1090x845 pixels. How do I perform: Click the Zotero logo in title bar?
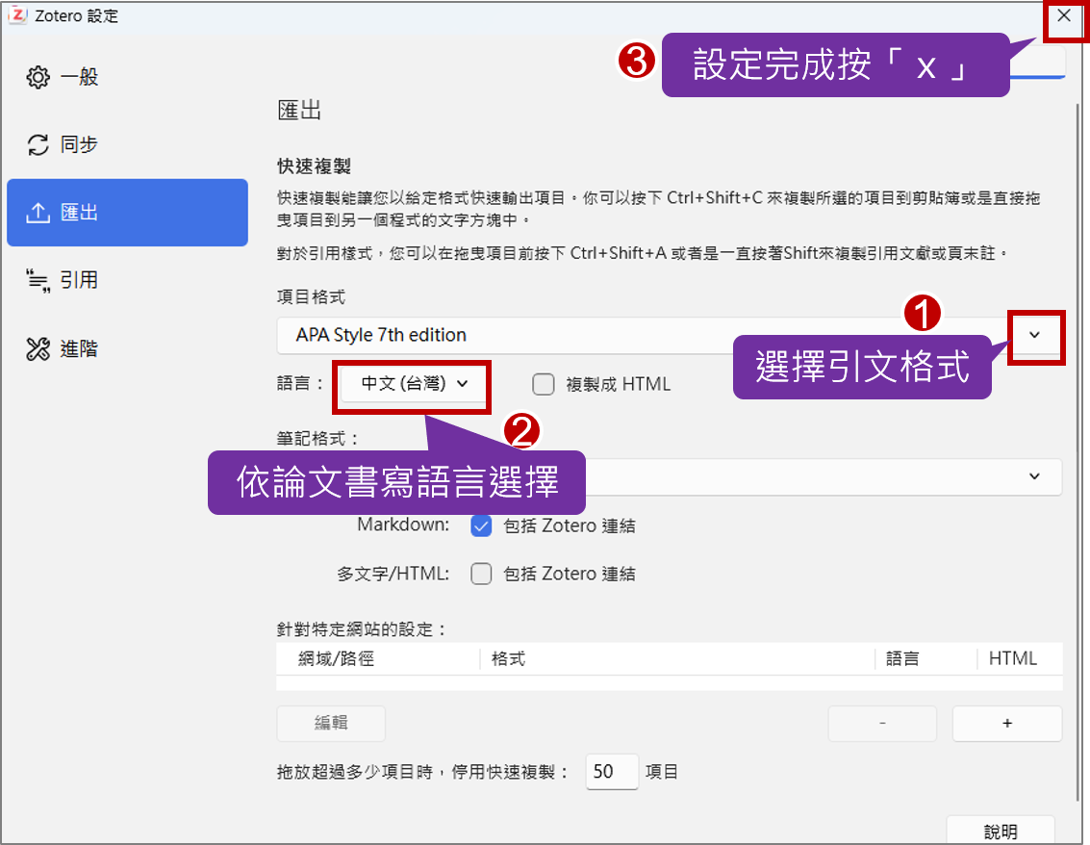click(15, 15)
